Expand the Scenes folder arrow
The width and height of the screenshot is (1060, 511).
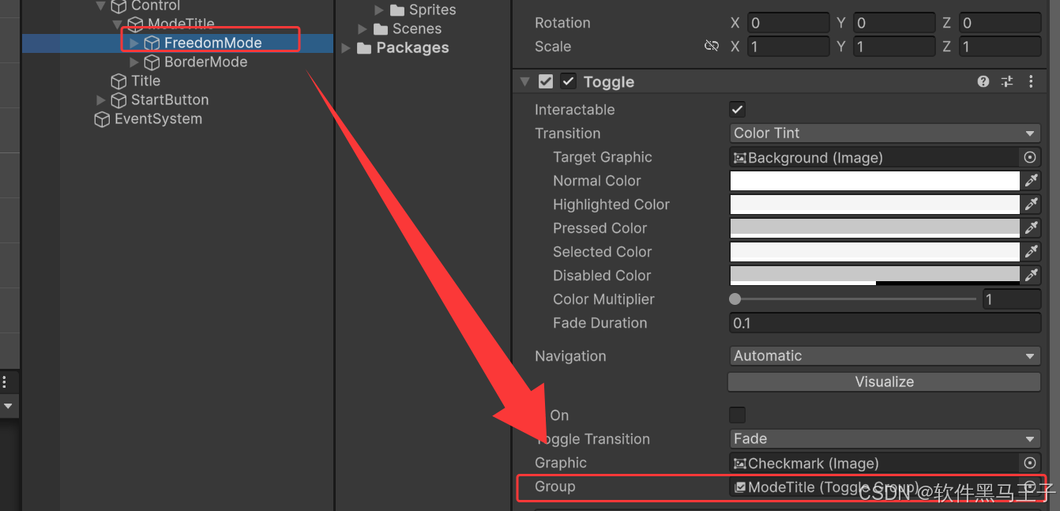[363, 29]
